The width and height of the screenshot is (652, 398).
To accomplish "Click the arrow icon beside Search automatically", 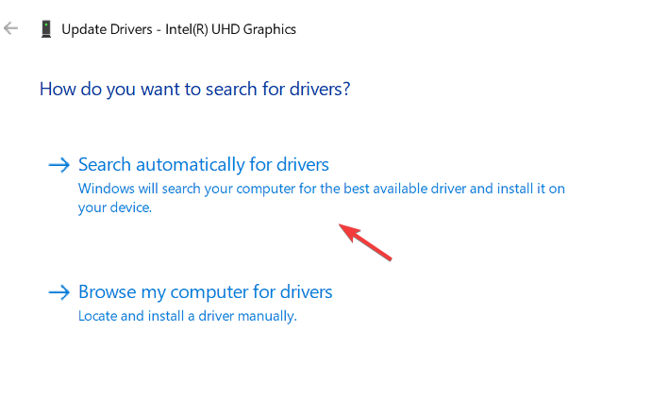I will tap(59, 166).
